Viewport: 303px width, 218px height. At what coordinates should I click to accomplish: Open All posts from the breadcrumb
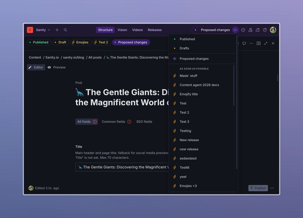[95, 57]
